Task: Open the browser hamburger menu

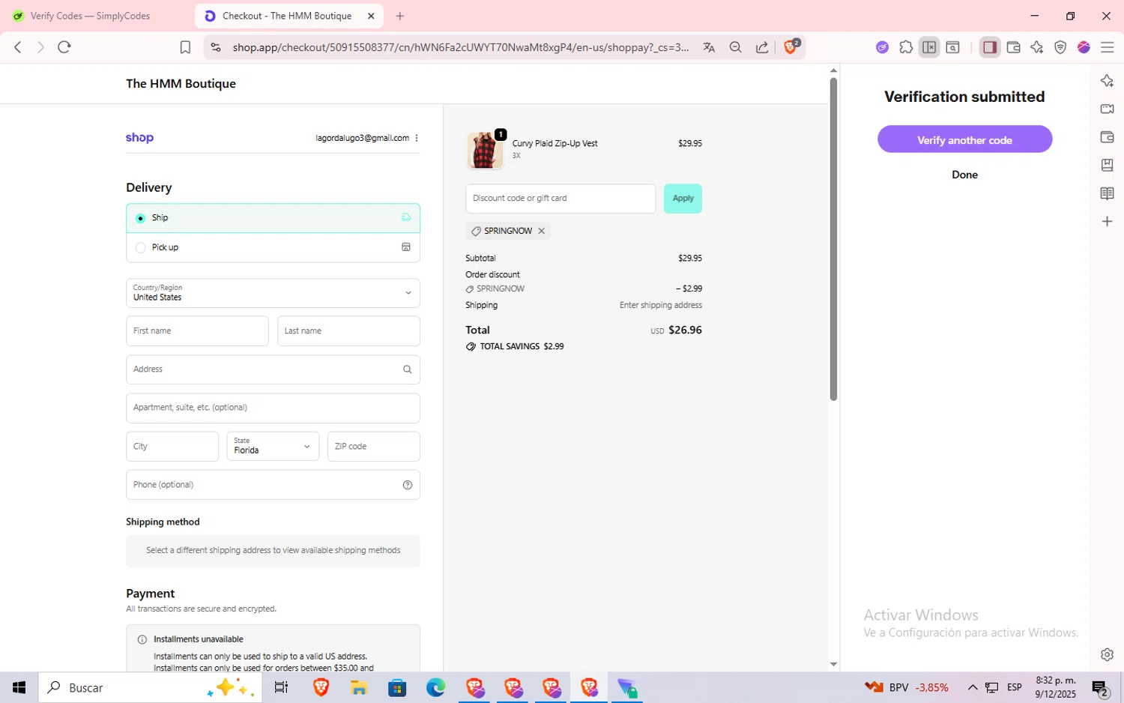Action: pyautogui.click(x=1107, y=47)
